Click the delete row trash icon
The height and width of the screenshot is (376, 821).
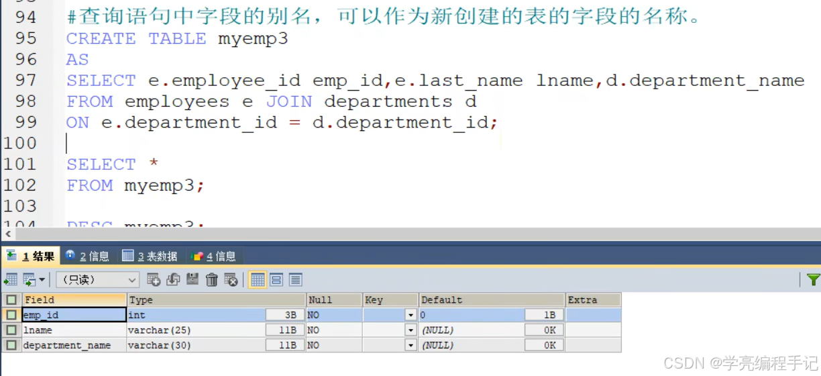pos(212,280)
